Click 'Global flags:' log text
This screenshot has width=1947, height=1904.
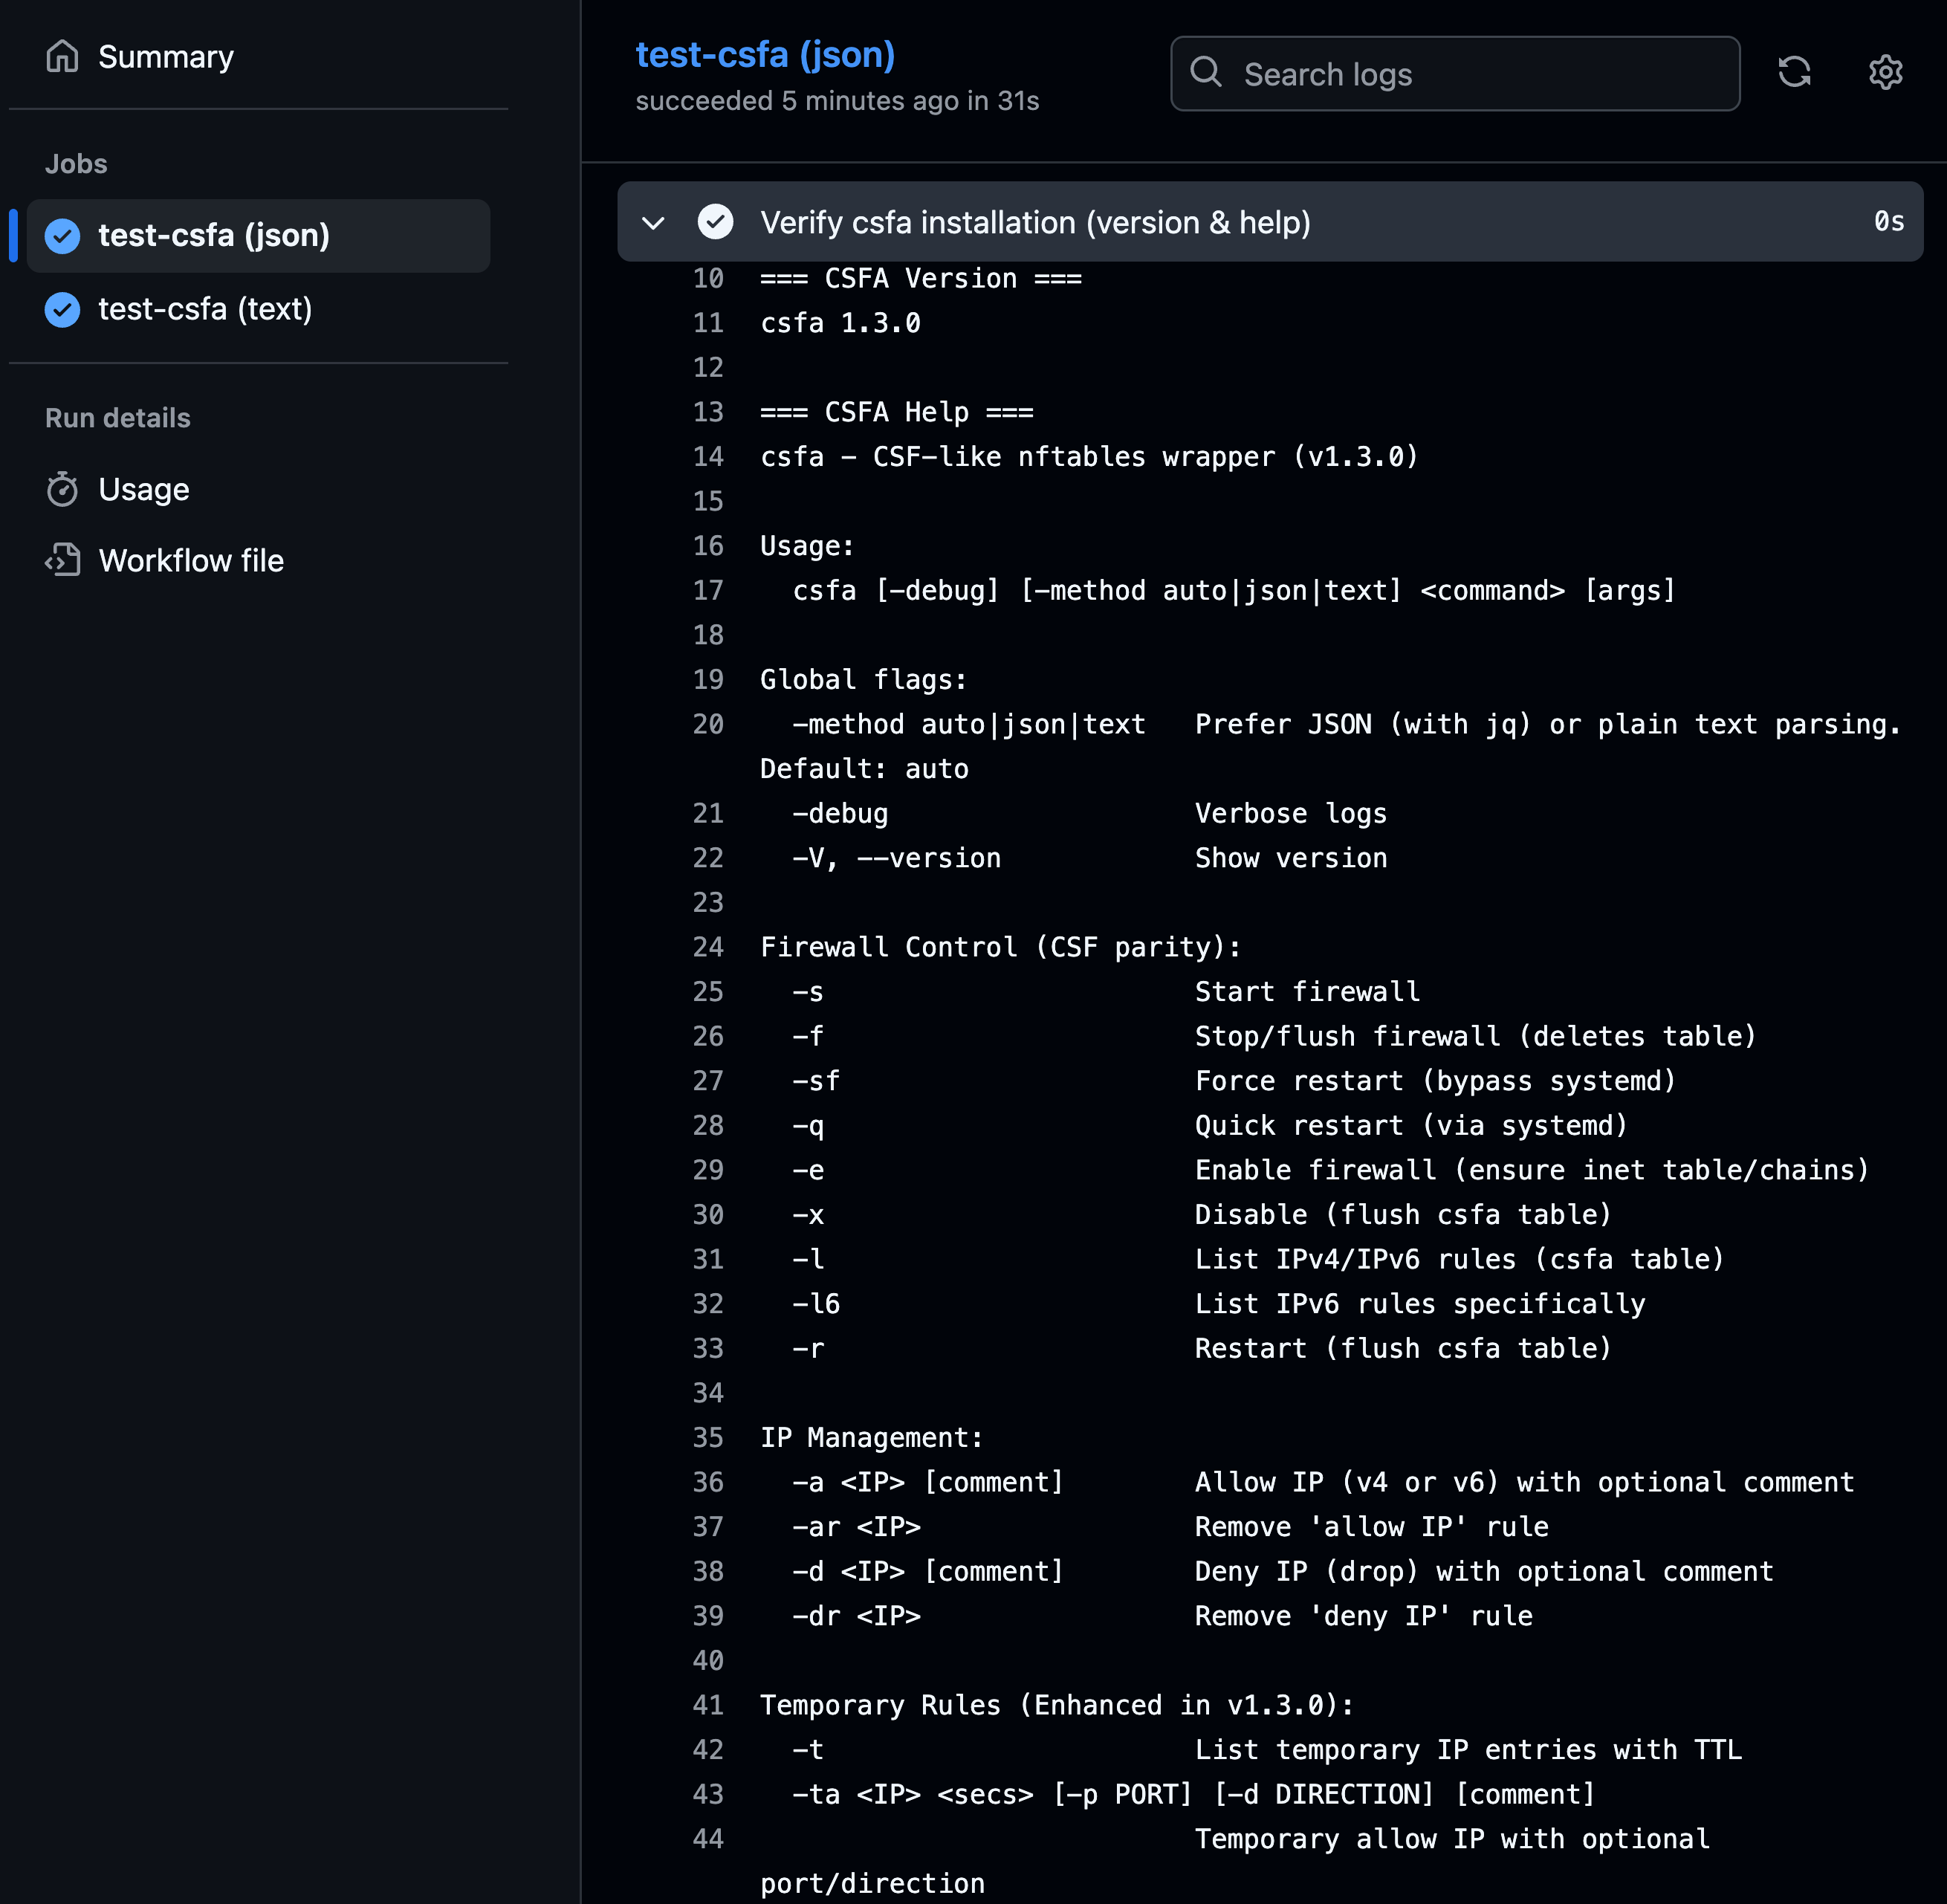[863, 680]
